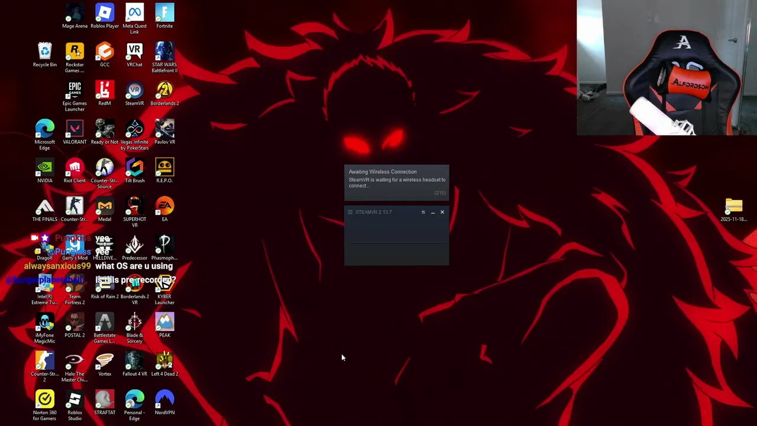Screen dimensions: 757x426
Task: Select the Riot Client icon
Action: [75, 171]
